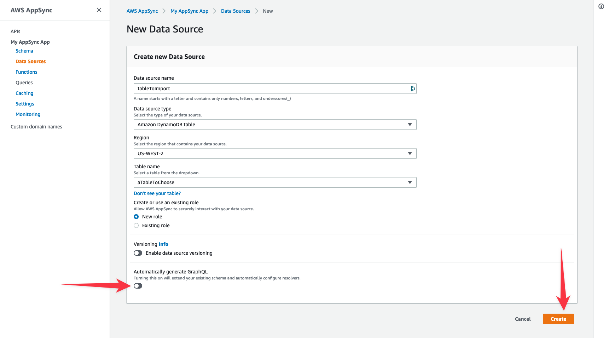608x338 pixels.
Task: Open the Table name dropdown aTableToChoose
Action: click(275, 182)
